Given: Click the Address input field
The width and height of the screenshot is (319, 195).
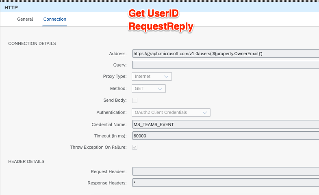Looking at the screenshot, I should (x=226, y=54).
